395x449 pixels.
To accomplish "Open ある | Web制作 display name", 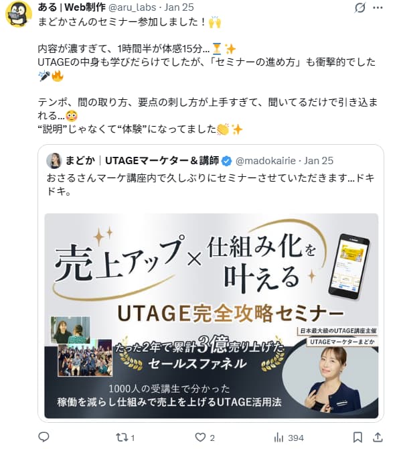I will click(x=72, y=7).
